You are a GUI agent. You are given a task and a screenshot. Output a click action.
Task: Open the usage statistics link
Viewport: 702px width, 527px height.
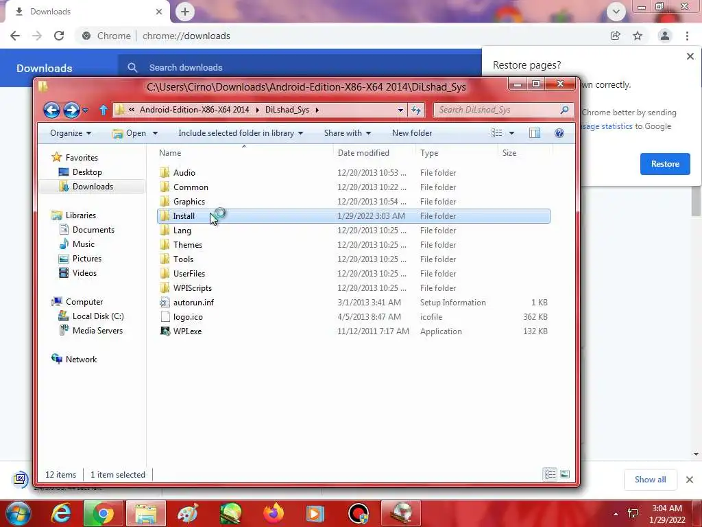tap(607, 126)
